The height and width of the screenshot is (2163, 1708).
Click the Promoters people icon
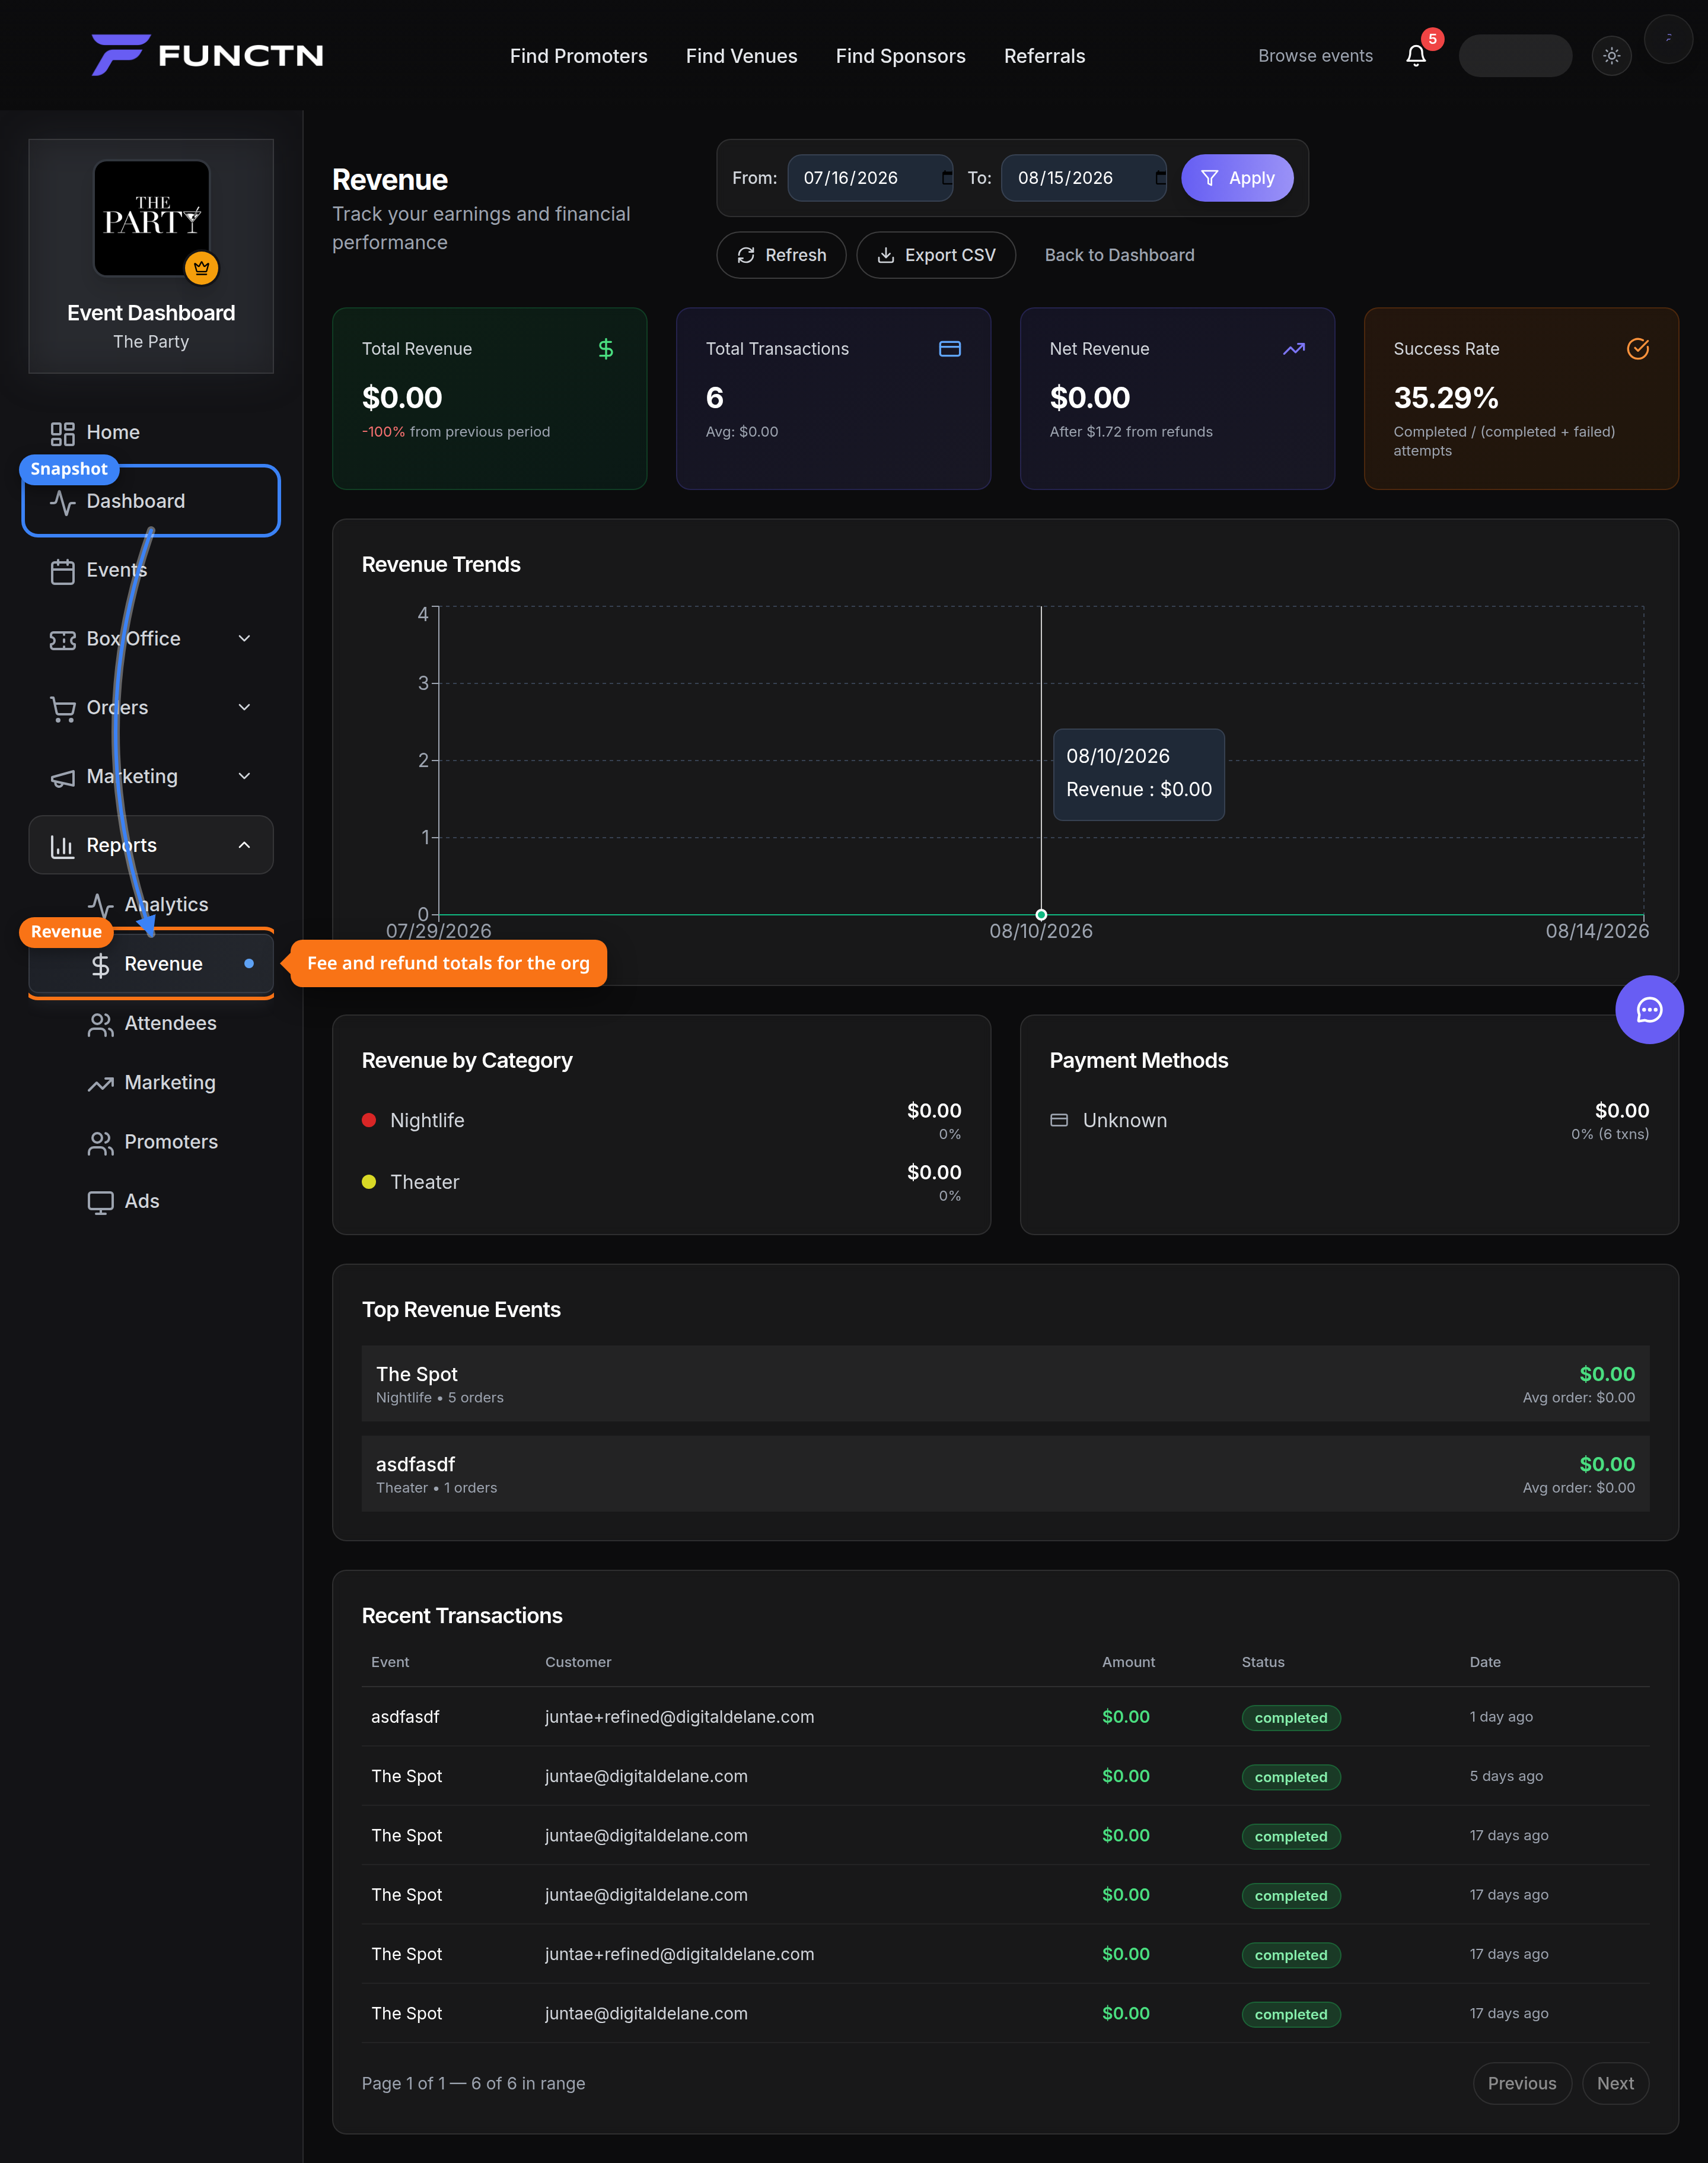tap(101, 1143)
